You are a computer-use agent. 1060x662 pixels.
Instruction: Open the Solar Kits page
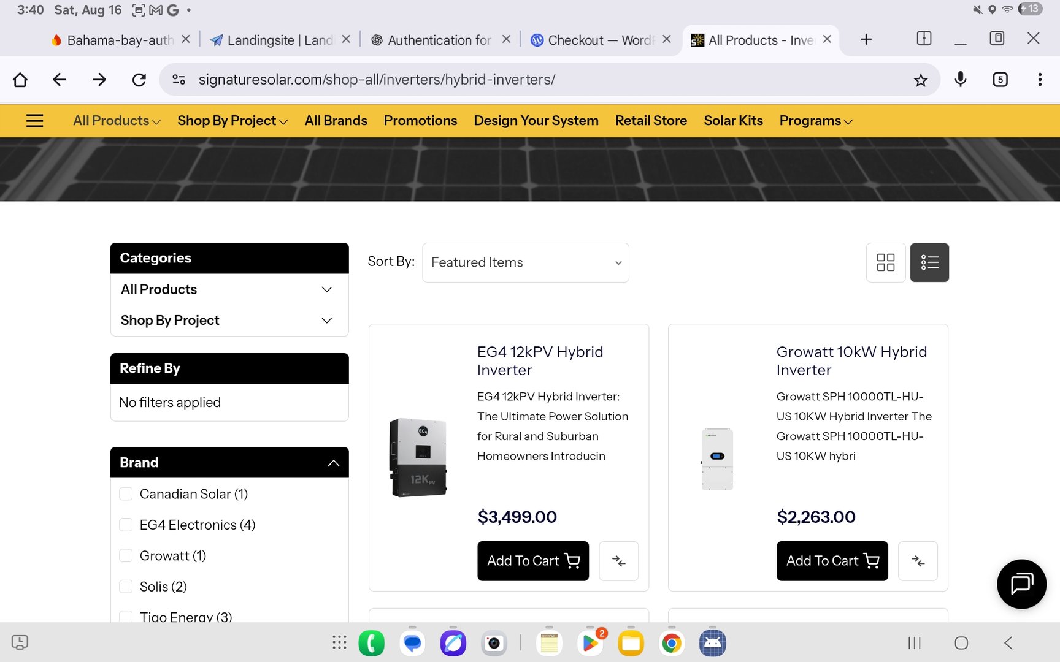(x=733, y=121)
